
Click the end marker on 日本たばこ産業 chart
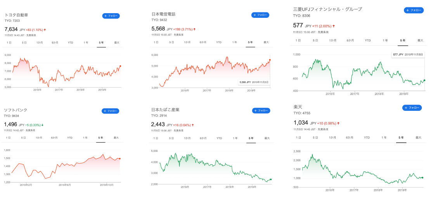[270, 179]
